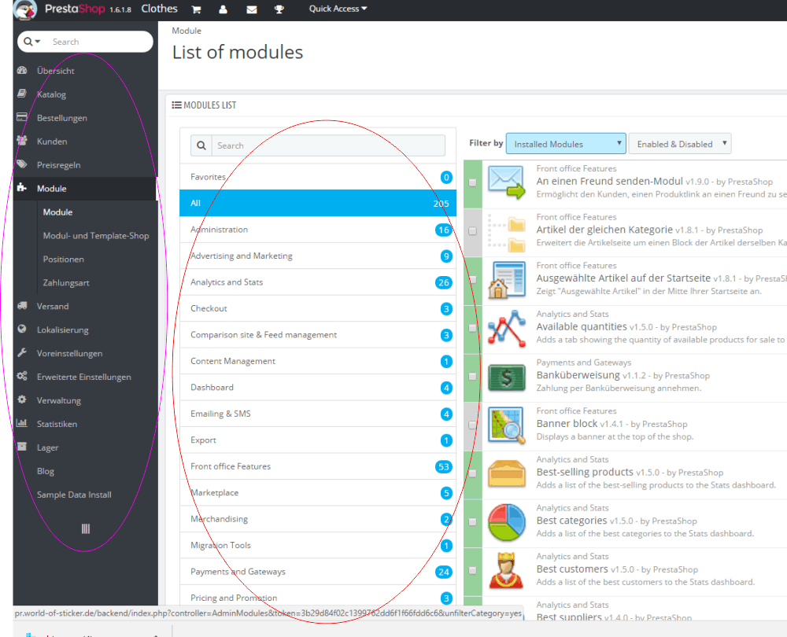Open the messages envelope icon in top bar
This screenshot has height=637, width=787.
click(252, 9)
